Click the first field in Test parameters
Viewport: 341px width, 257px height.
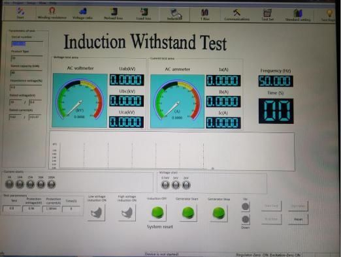pos(12,208)
